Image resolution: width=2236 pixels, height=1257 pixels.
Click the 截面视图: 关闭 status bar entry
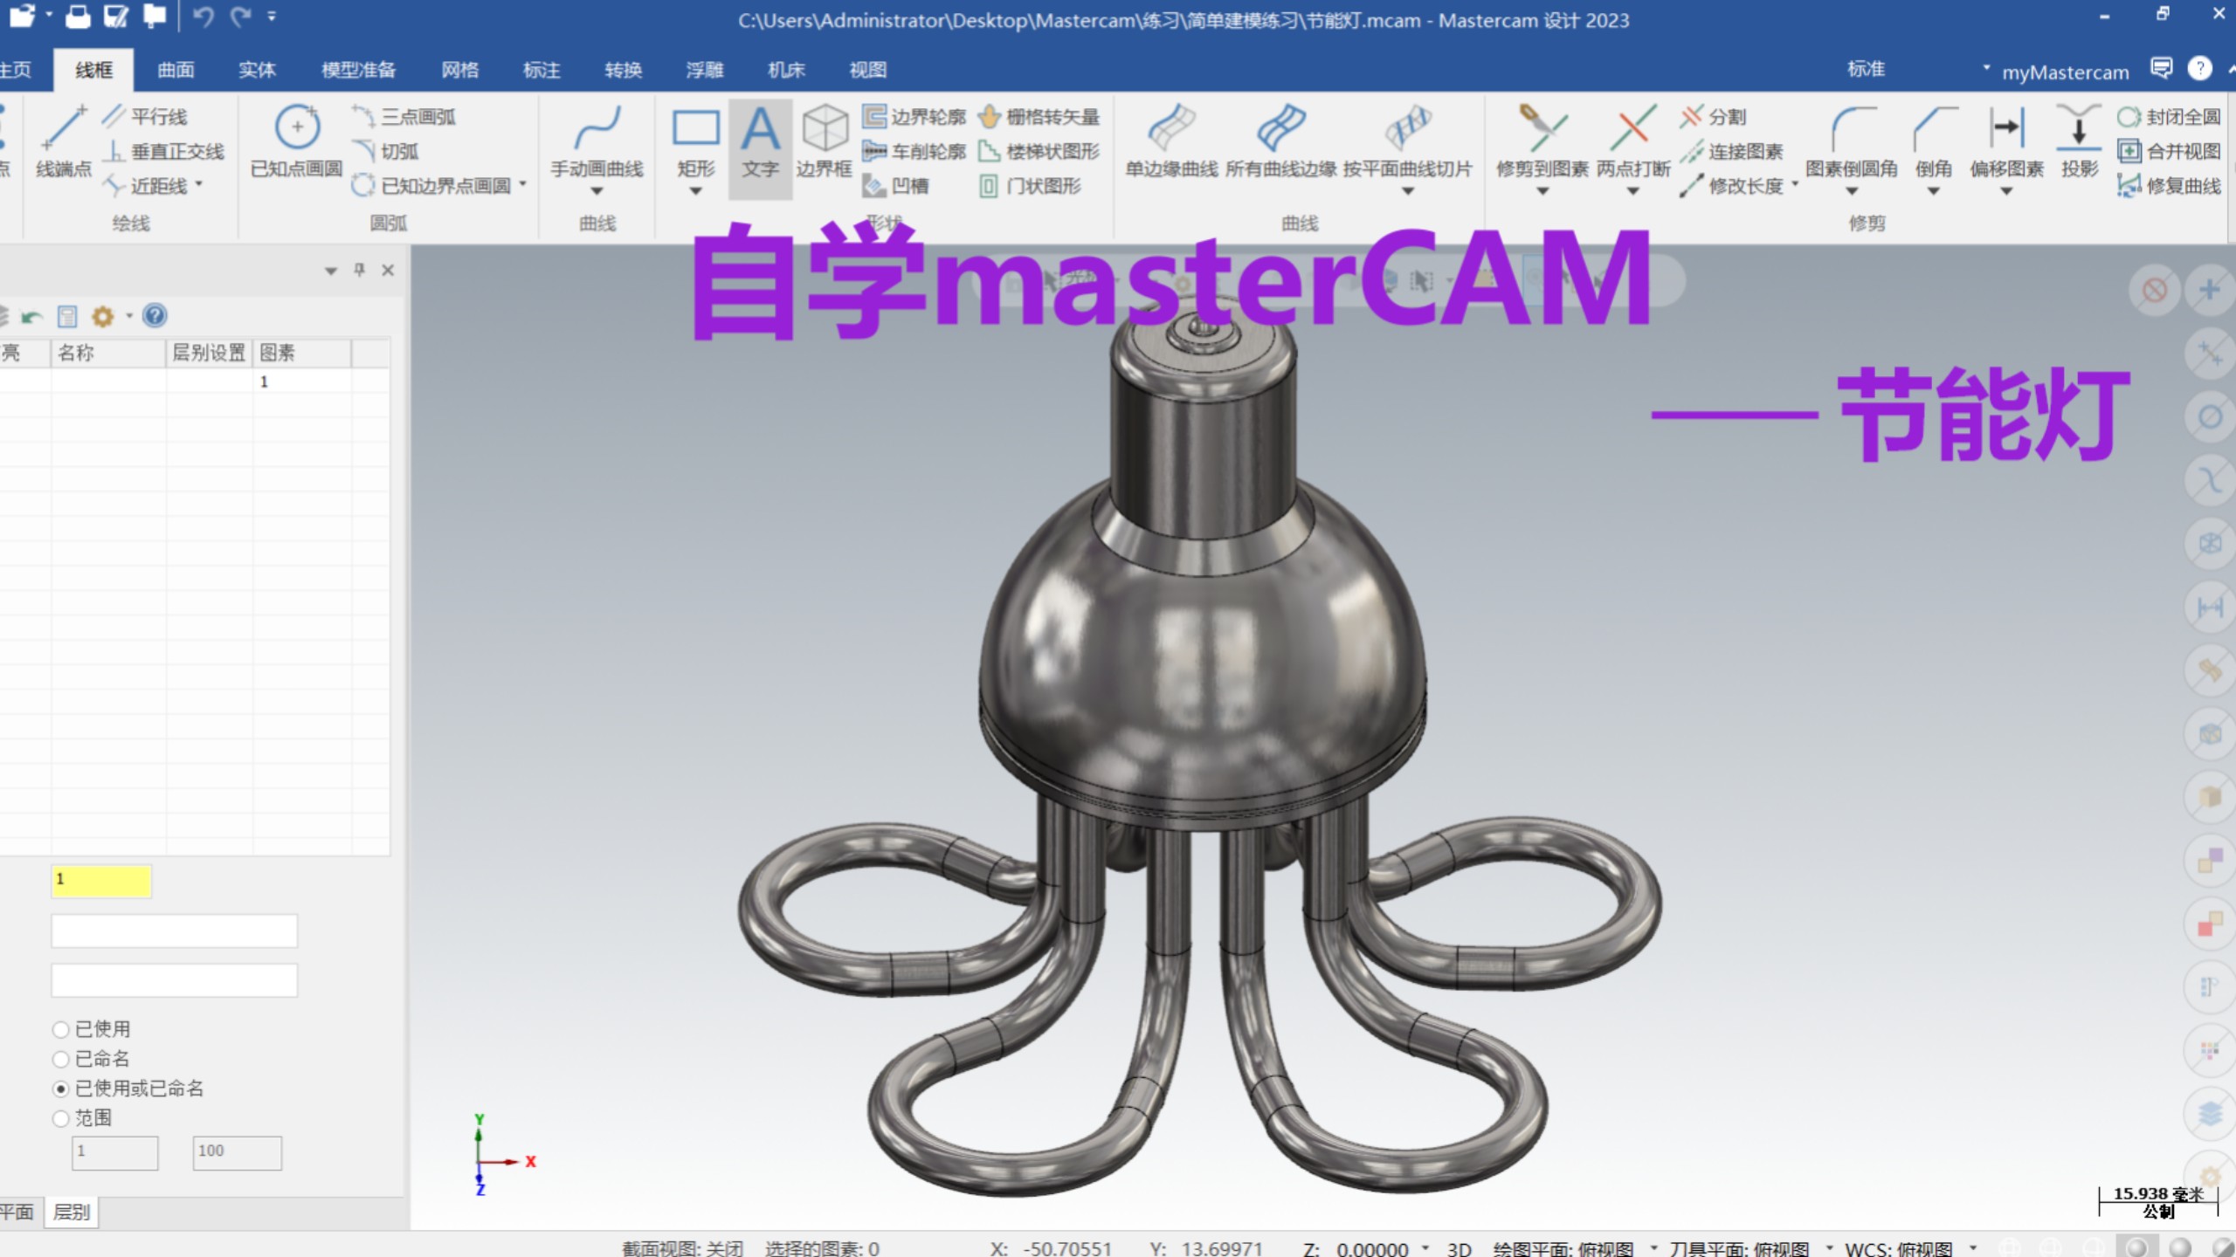coord(682,1248)
